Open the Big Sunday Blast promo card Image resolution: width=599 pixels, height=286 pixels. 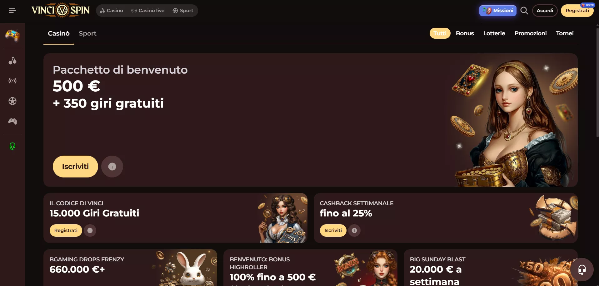(x=490, y=268)
